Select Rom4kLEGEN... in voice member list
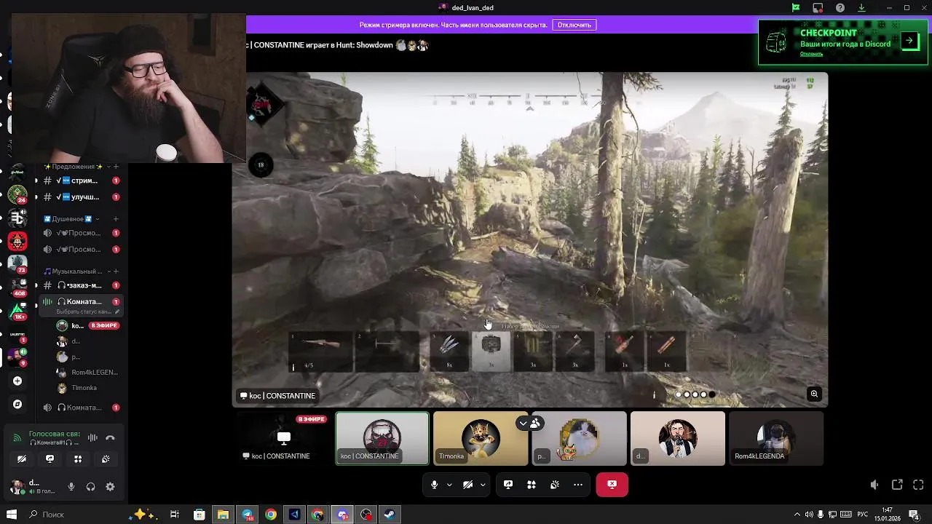Image resolution: width=932 pixels, height=524 pixels. point(87,372)
